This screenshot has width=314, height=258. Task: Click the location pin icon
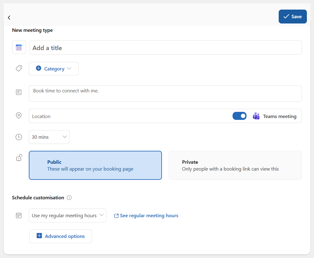click(19, 116)
